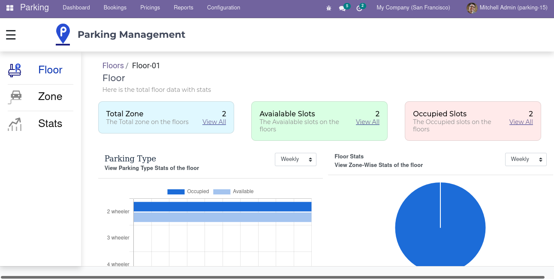Image resolution: width=554 pixels, height=279 pixels.
Task: Click the Total Zone card title
Action: tap(125, 114)
